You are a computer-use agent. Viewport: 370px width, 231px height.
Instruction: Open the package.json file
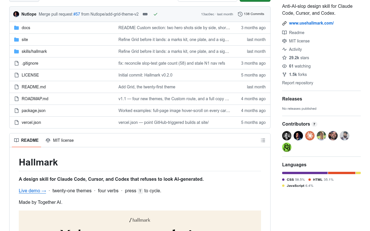pos(34,111)
